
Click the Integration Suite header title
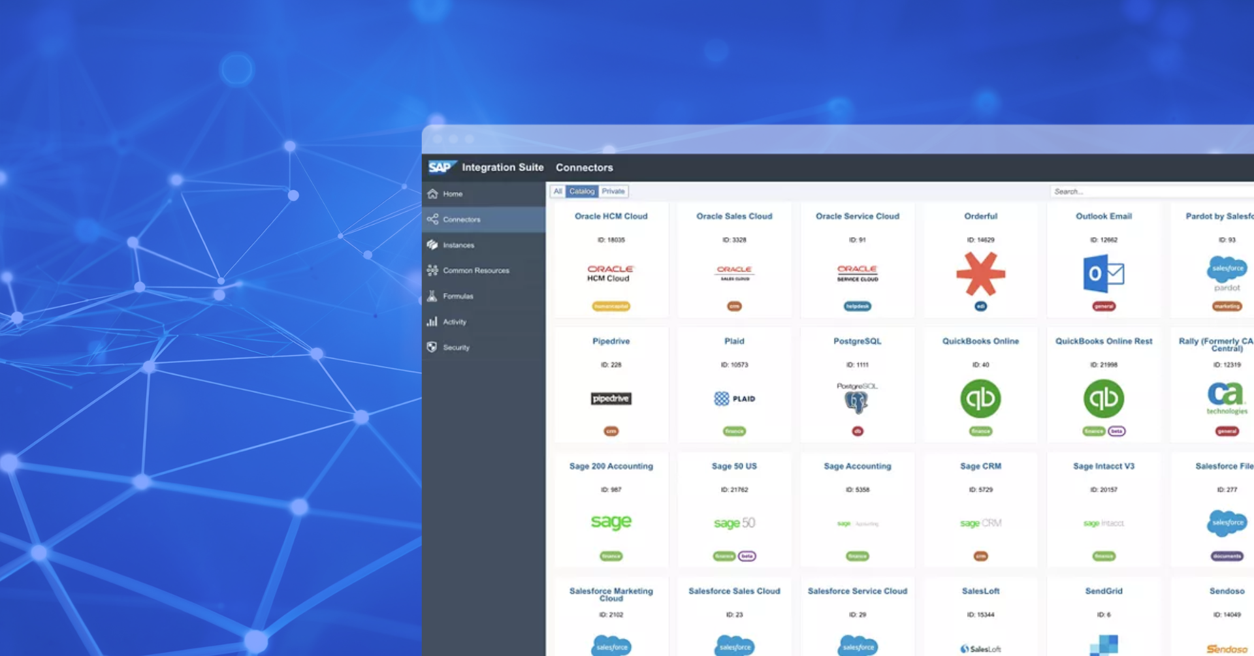click(x=502, y=167)
